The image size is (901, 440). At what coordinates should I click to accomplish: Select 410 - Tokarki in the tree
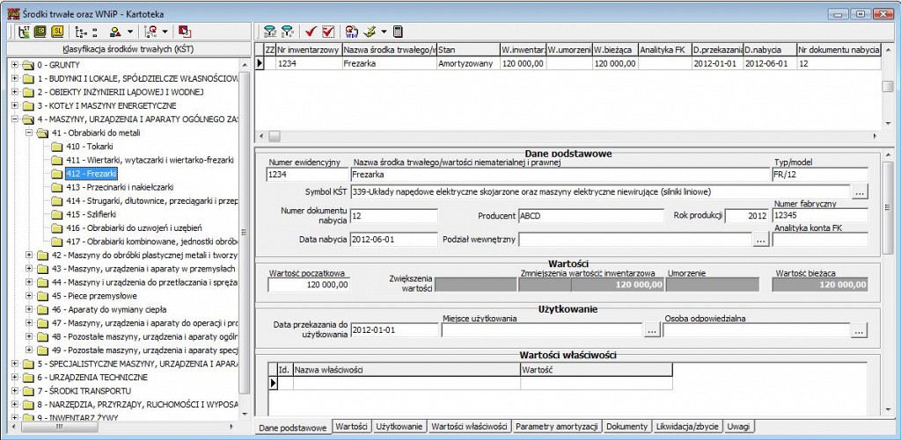90,147
